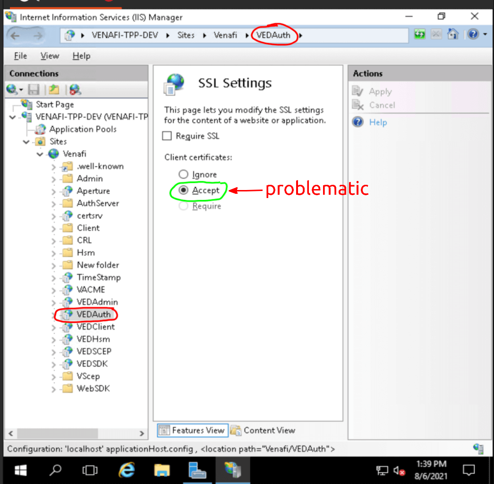Open the Create New Connection globe icon
Image resolution: width=494 pixels, height=484 pixels.
[11, 90]
